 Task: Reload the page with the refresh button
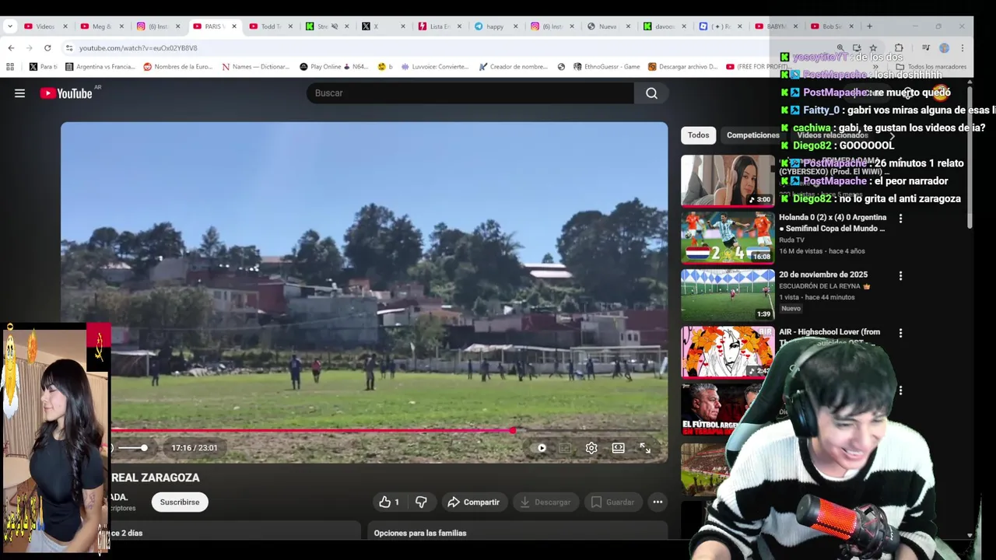[x=47, y=47]
